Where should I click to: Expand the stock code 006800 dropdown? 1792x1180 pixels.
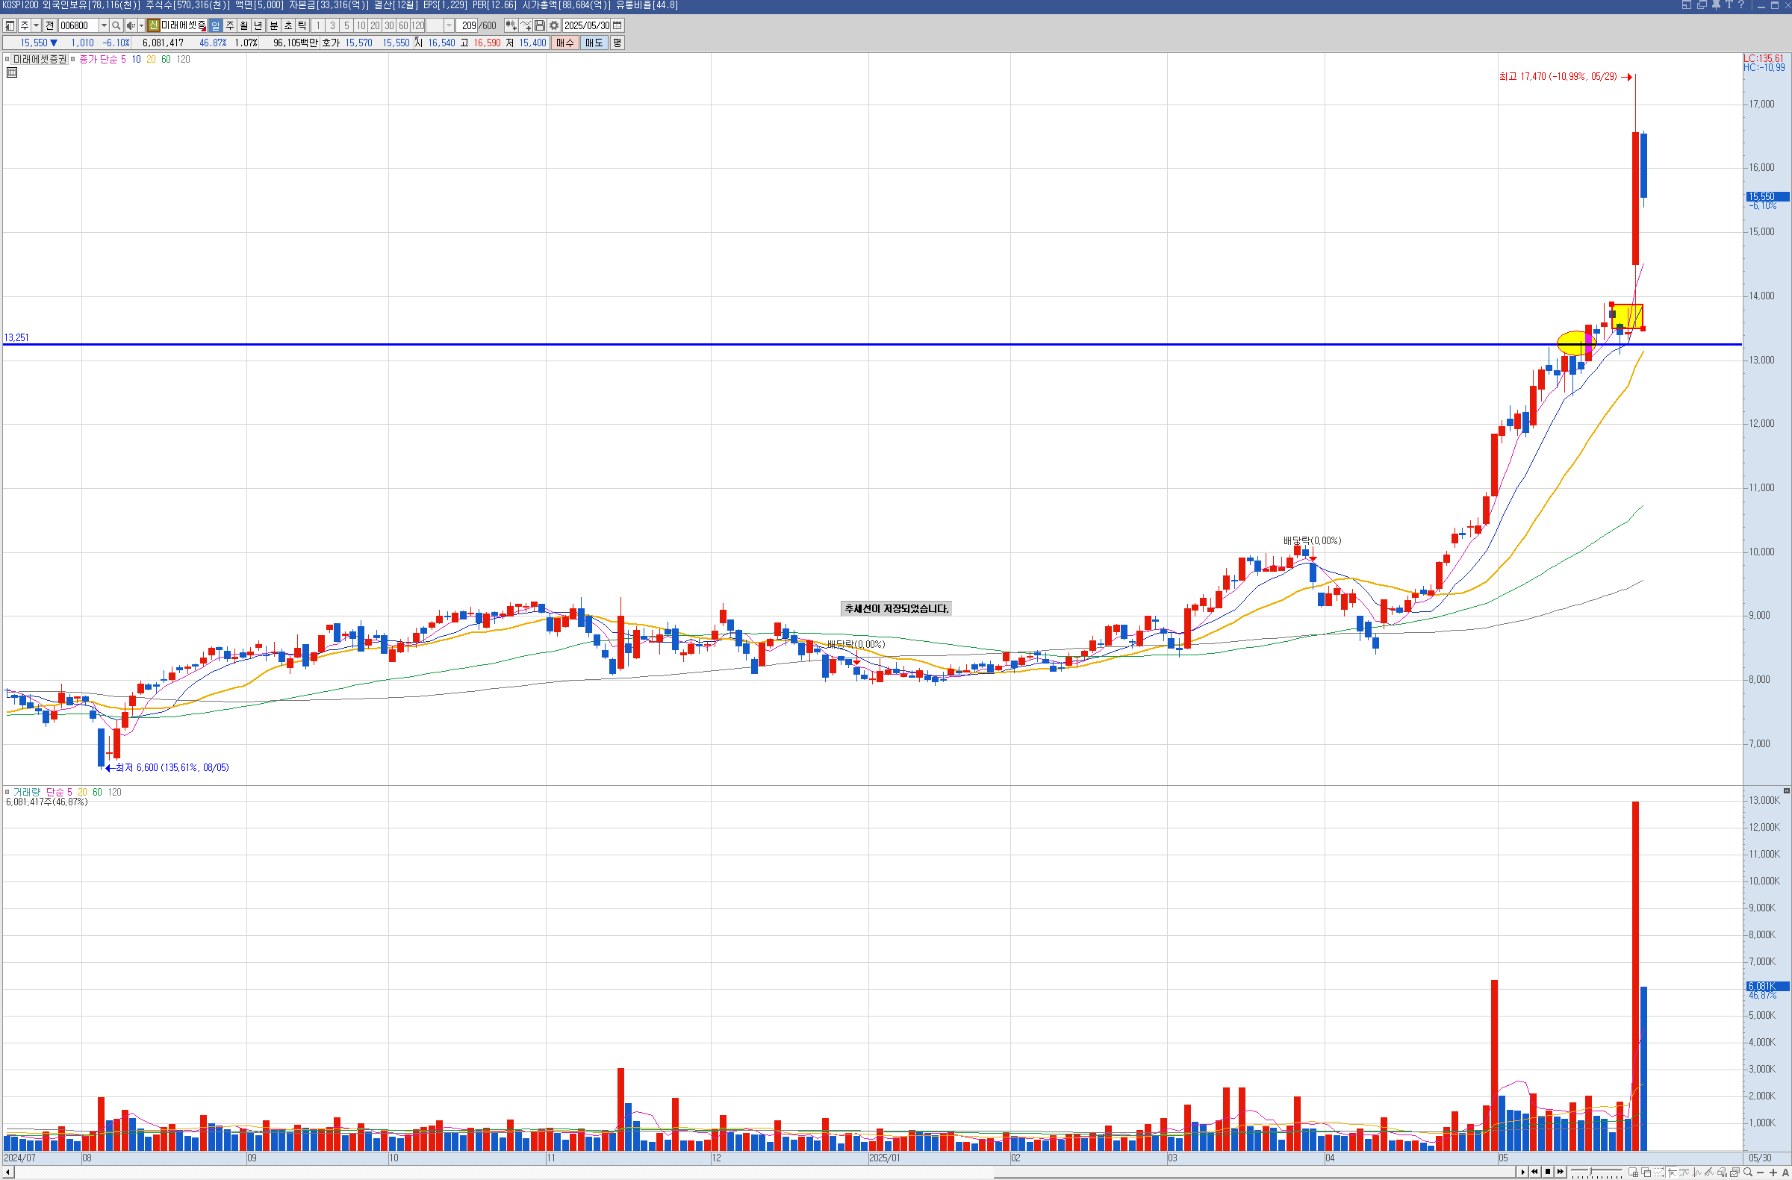coord(104,25)
